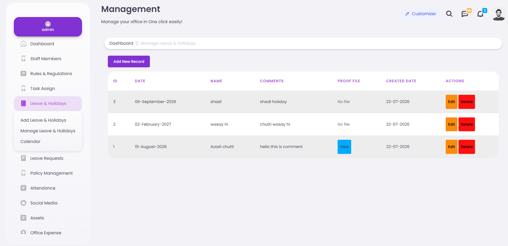
Task: Edit the Azadi chutti record
Action: (451, 147)
